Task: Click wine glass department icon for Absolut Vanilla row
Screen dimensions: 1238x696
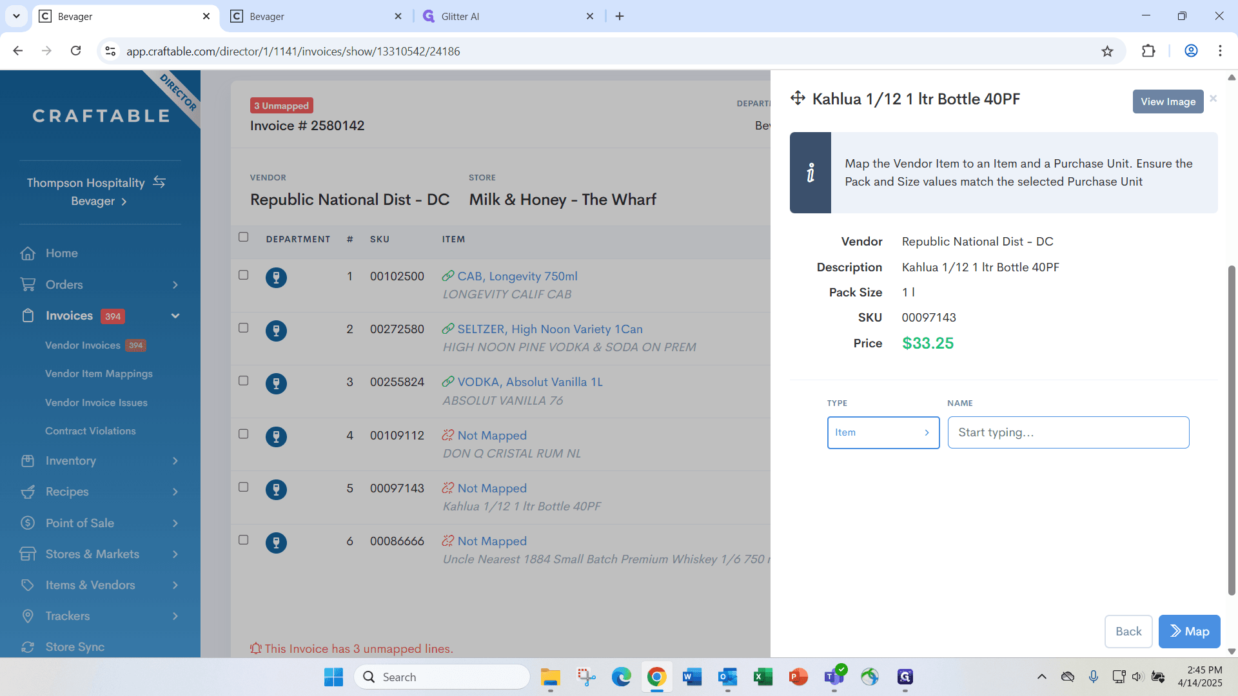Action: [x=276, y=383]
